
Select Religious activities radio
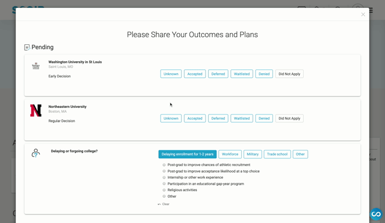point(164,190)
